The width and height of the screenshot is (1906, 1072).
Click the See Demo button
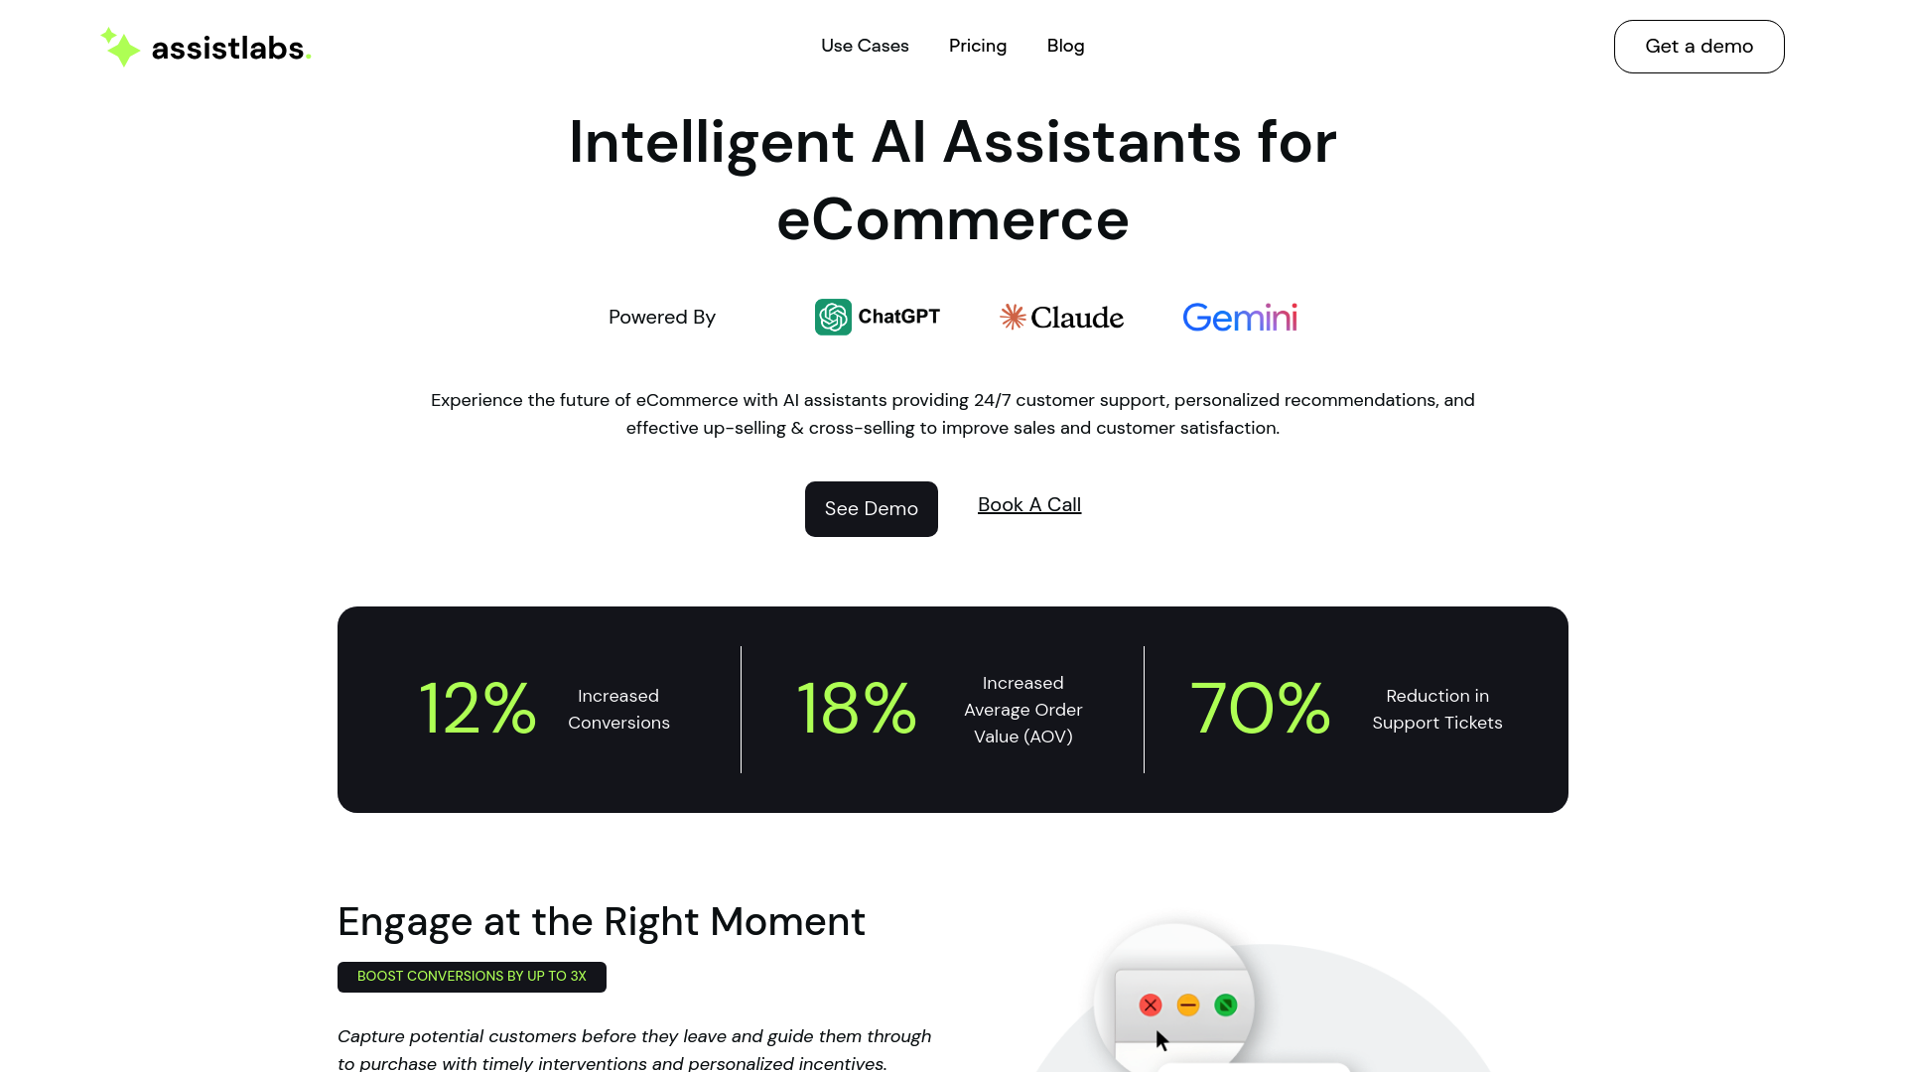871,509
